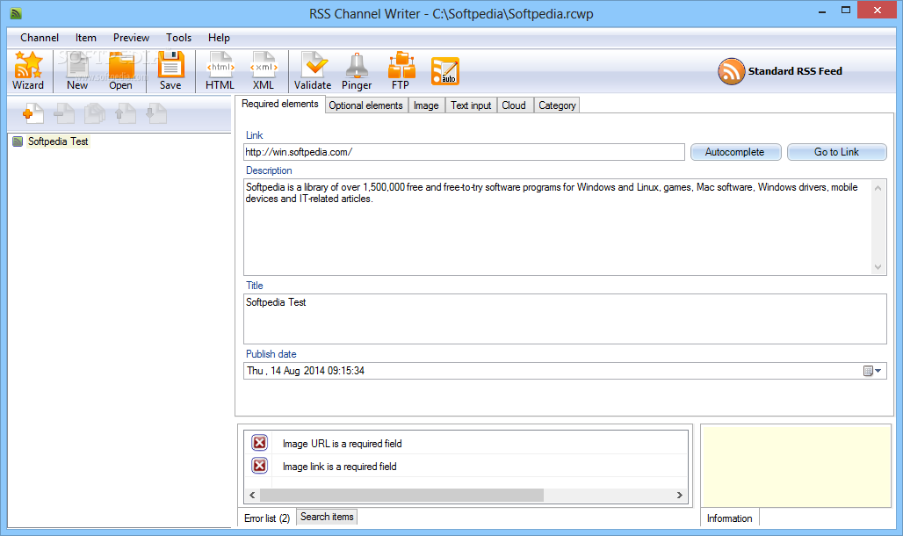
Task: Open the Item menu
Action: 86,38
